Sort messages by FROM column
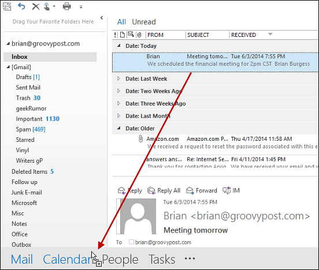Viewport: 319px width, 270px height. tap(155, 35)
